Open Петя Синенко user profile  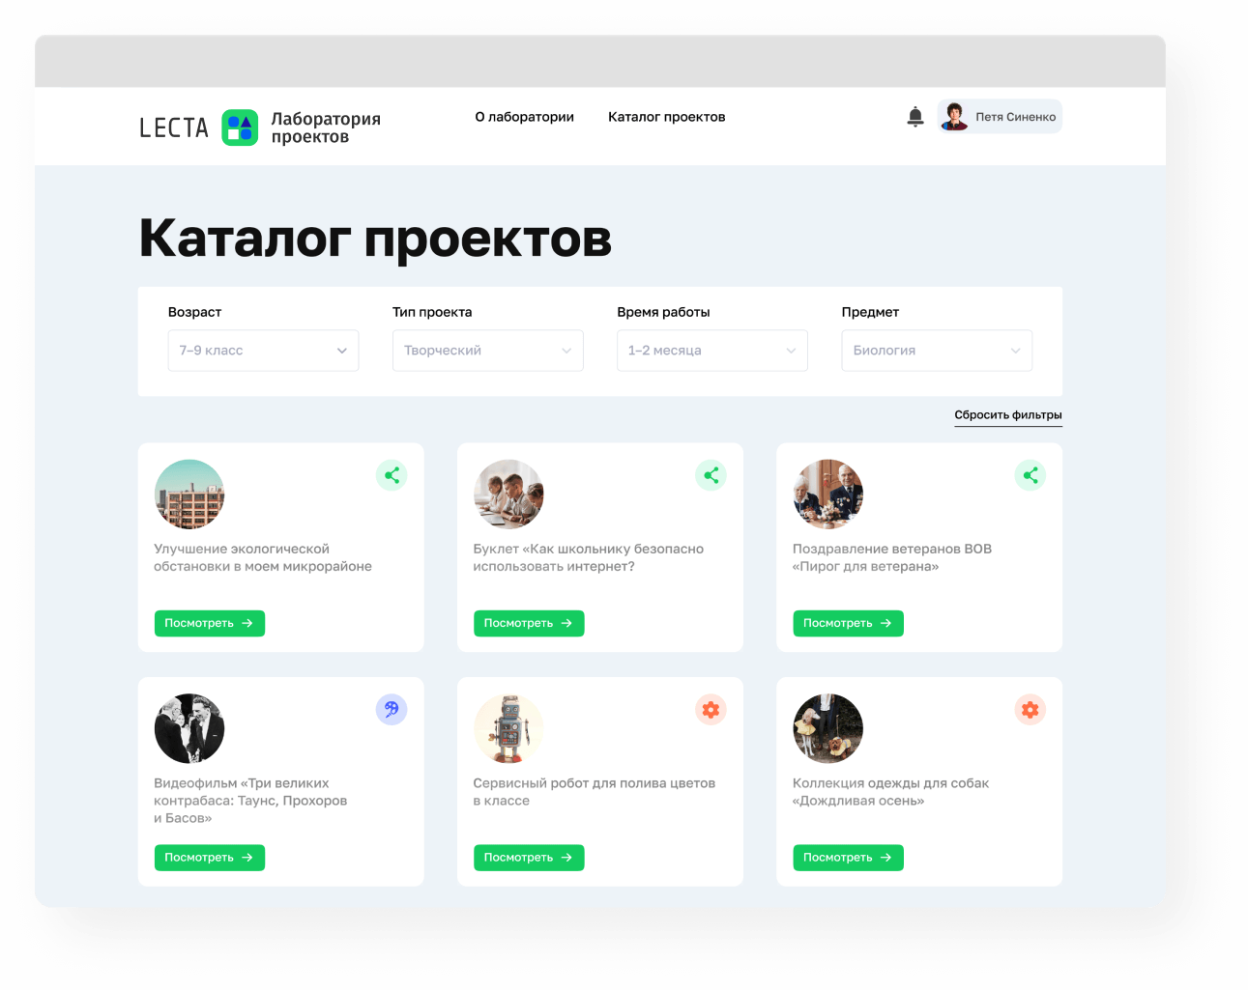tap(1000, 117)
